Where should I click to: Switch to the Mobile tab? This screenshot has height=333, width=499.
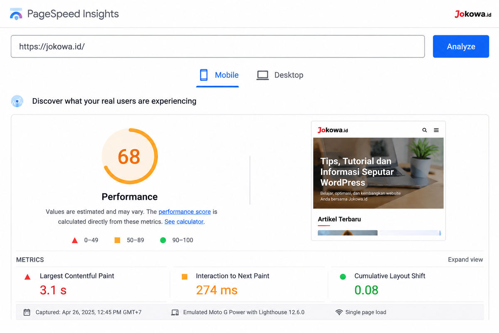(217, 75)
